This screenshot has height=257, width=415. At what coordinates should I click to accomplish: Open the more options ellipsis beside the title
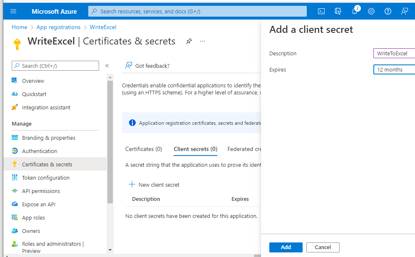pos(202,41)
